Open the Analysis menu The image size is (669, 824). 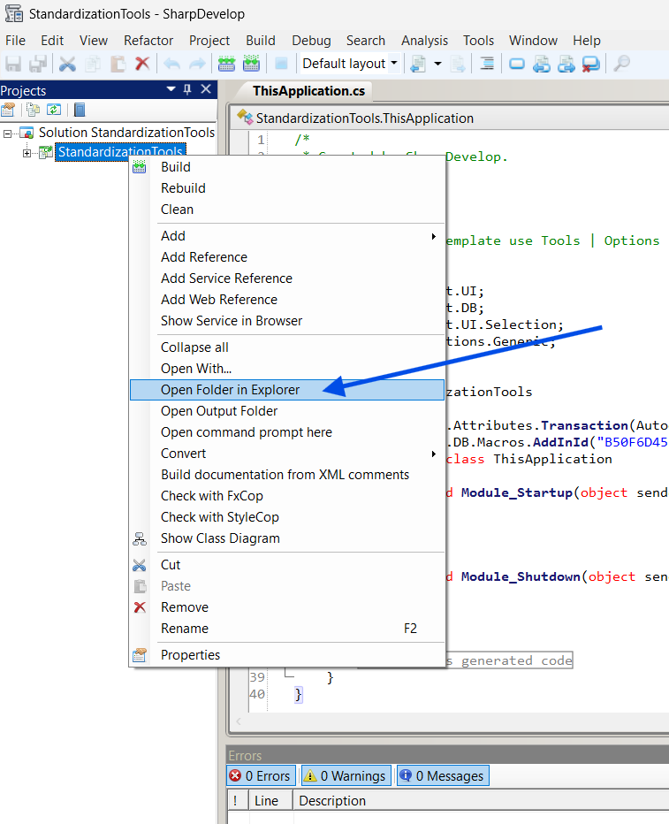[x=424, y=41]
